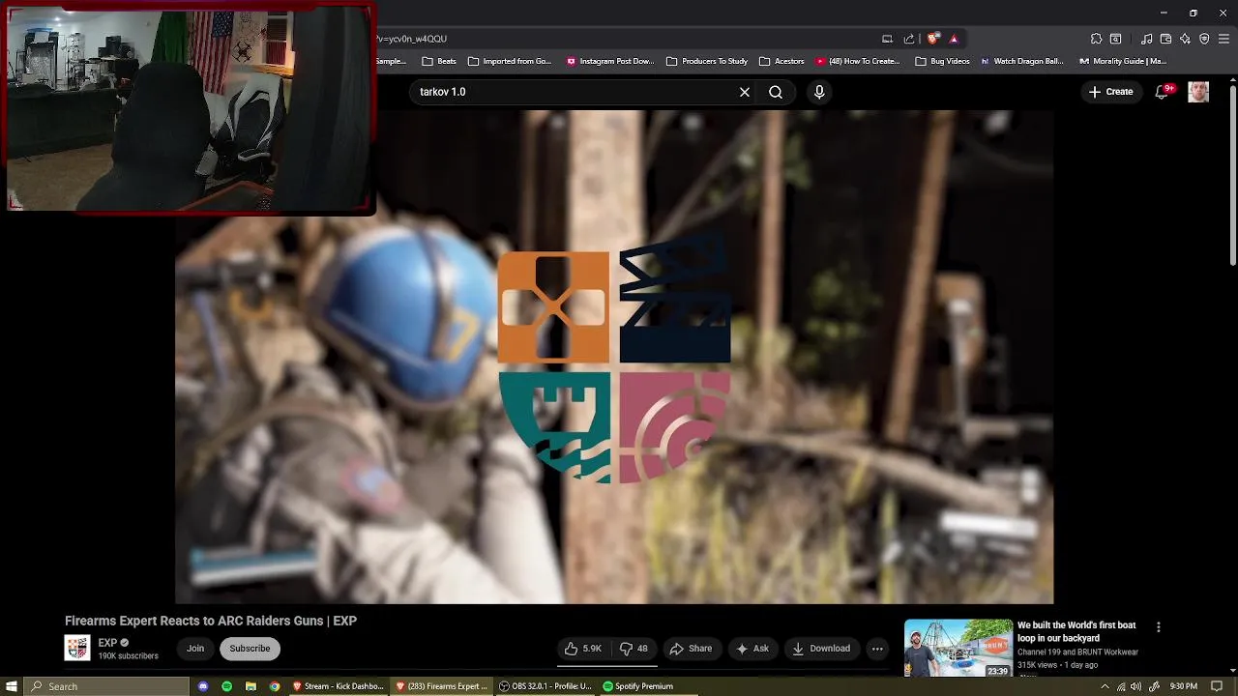Click the Brave Shields lion icon
The image size is (1238, 696).
[932, 39]
